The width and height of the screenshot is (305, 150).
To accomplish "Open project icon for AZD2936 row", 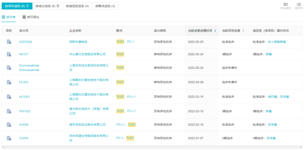I will tap(9, 42).
